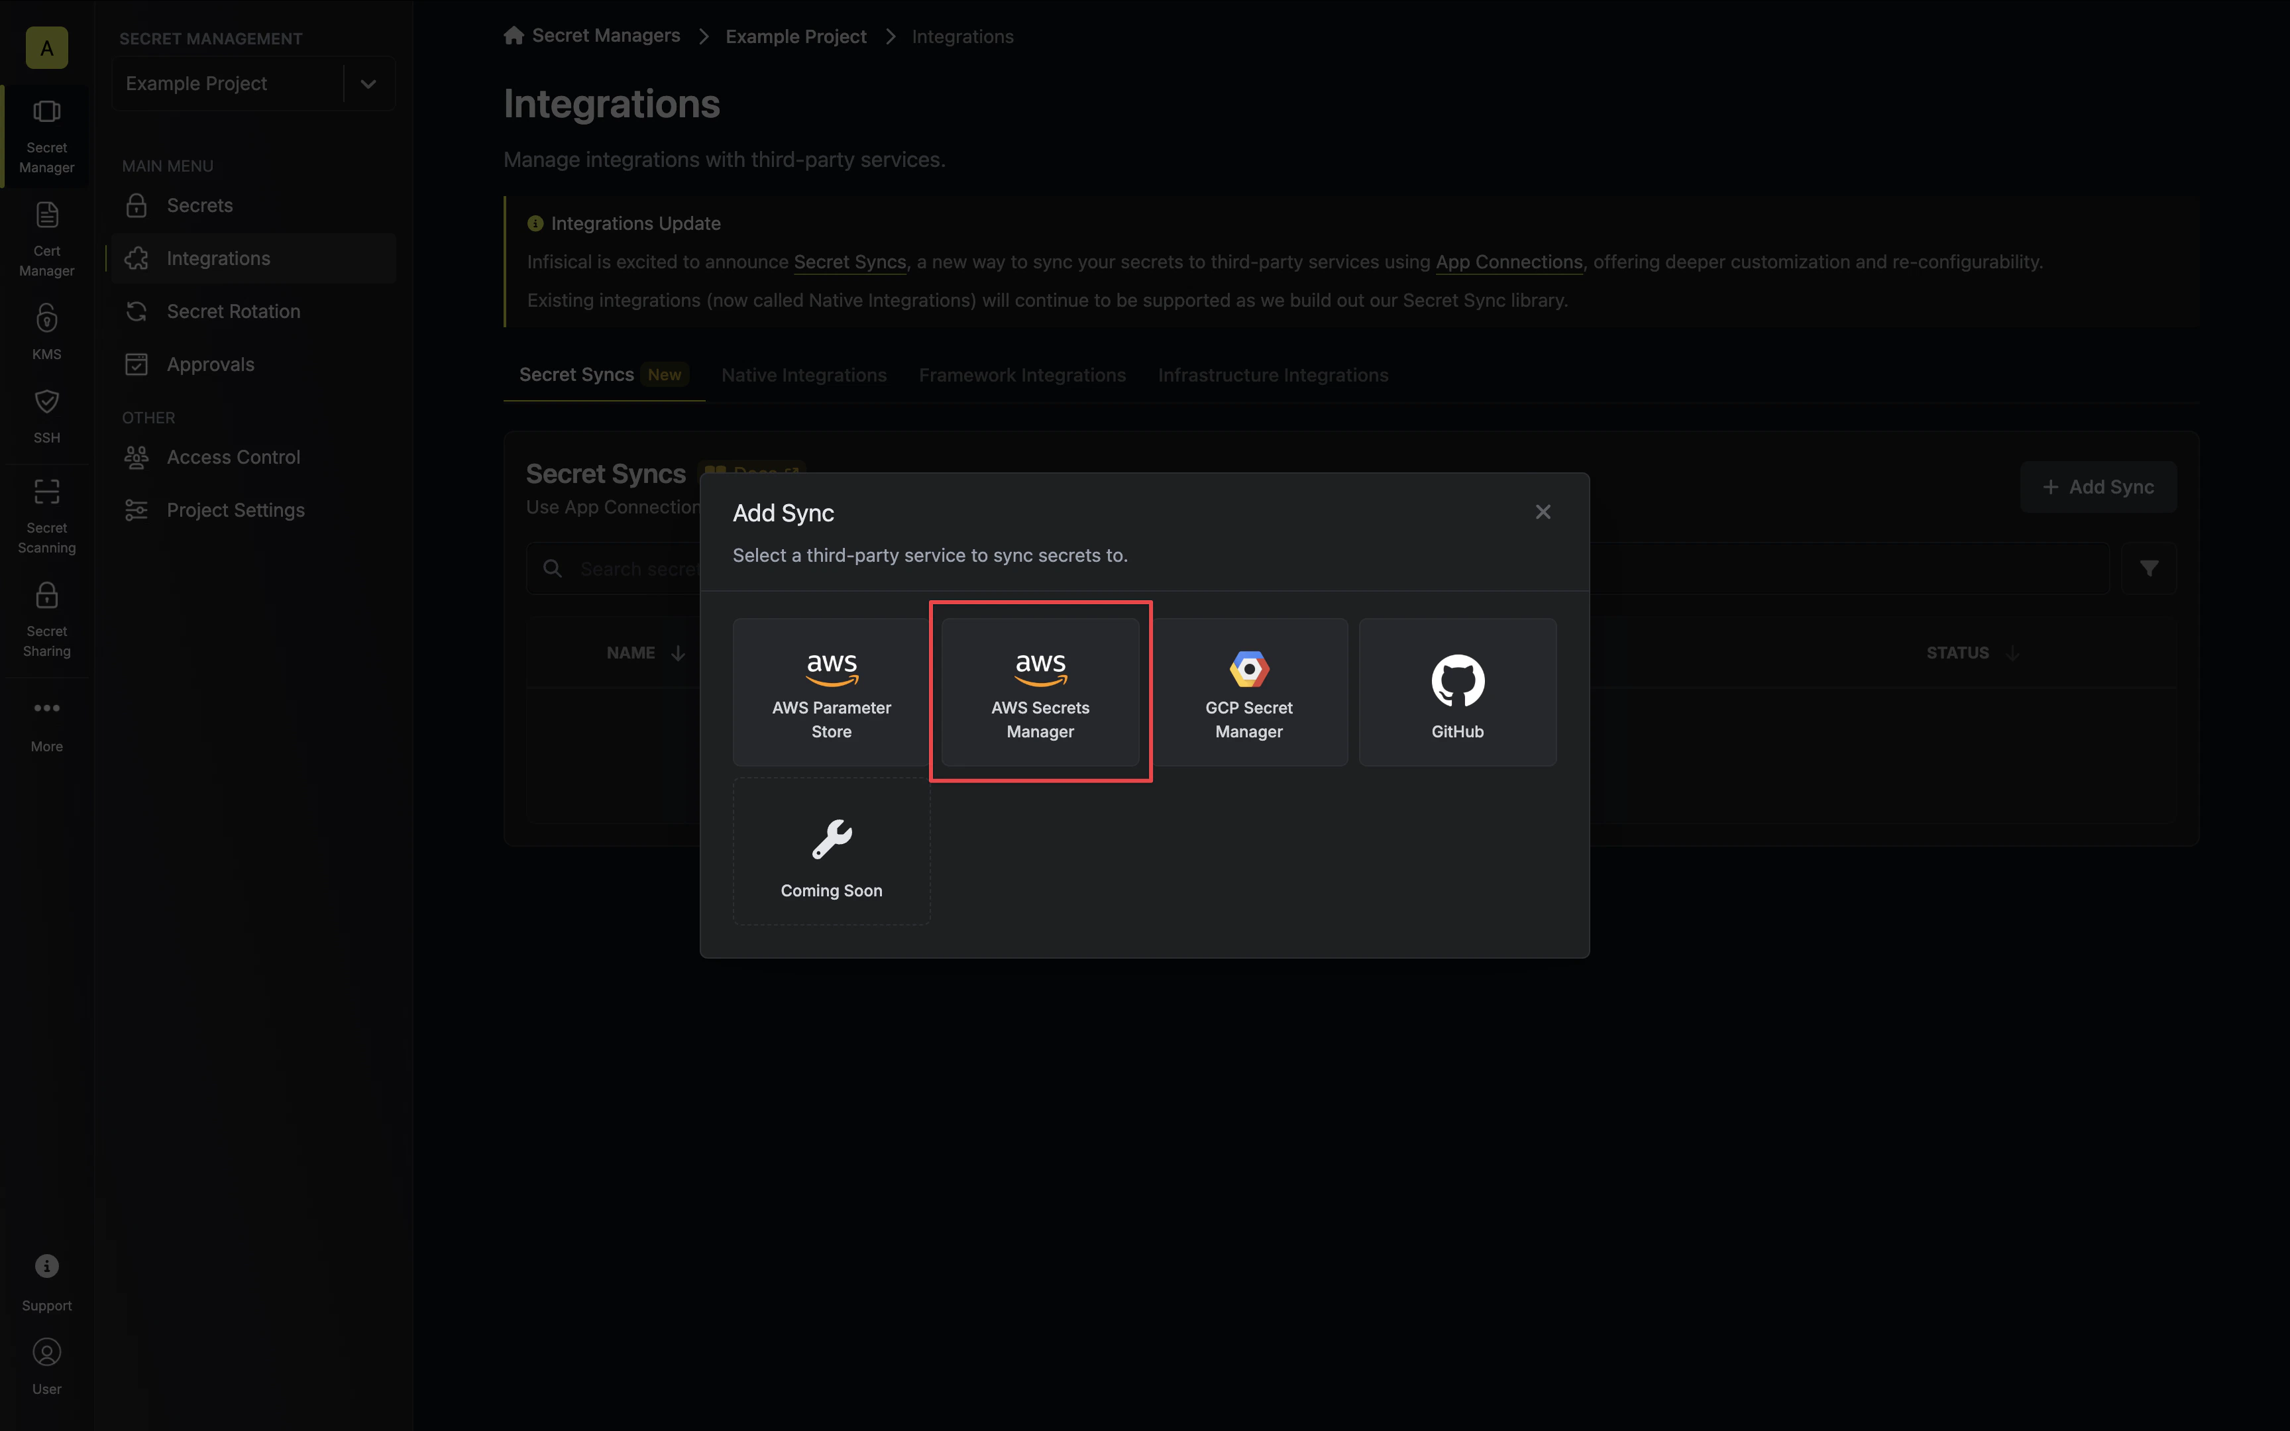The image size is (2290, 1431).
Task: Click the Add Sync dialog title
Action: [783, 513]
